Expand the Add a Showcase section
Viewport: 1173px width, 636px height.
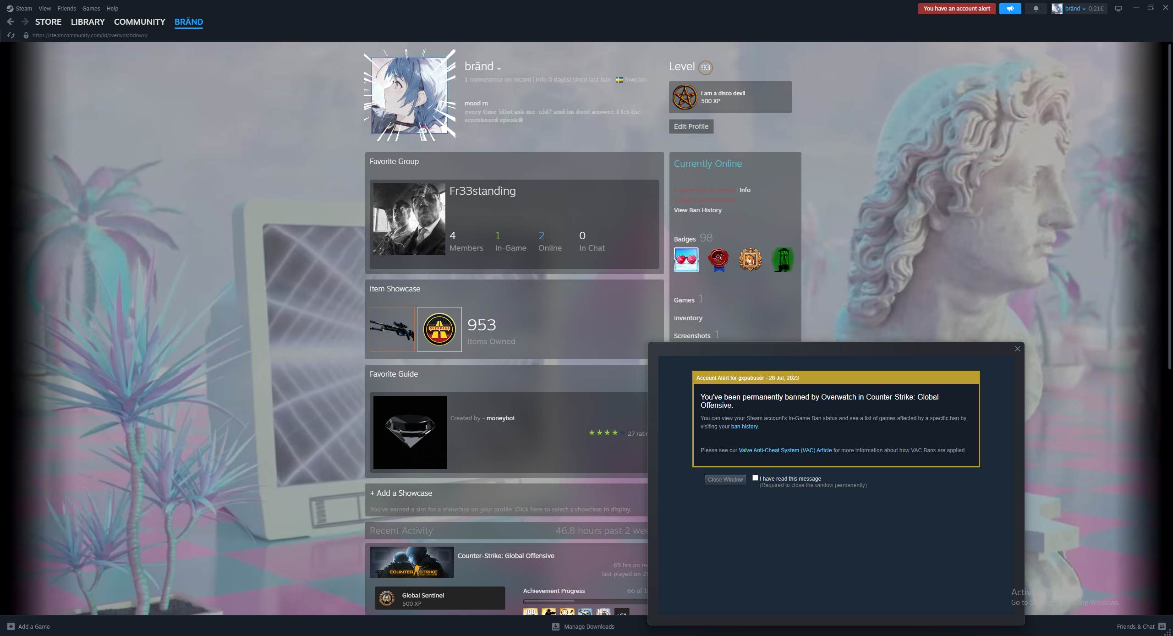click(401, 493)
